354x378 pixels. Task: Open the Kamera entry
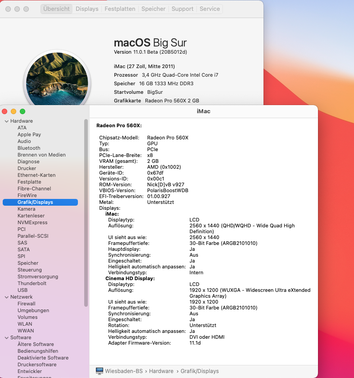point(26,209)
